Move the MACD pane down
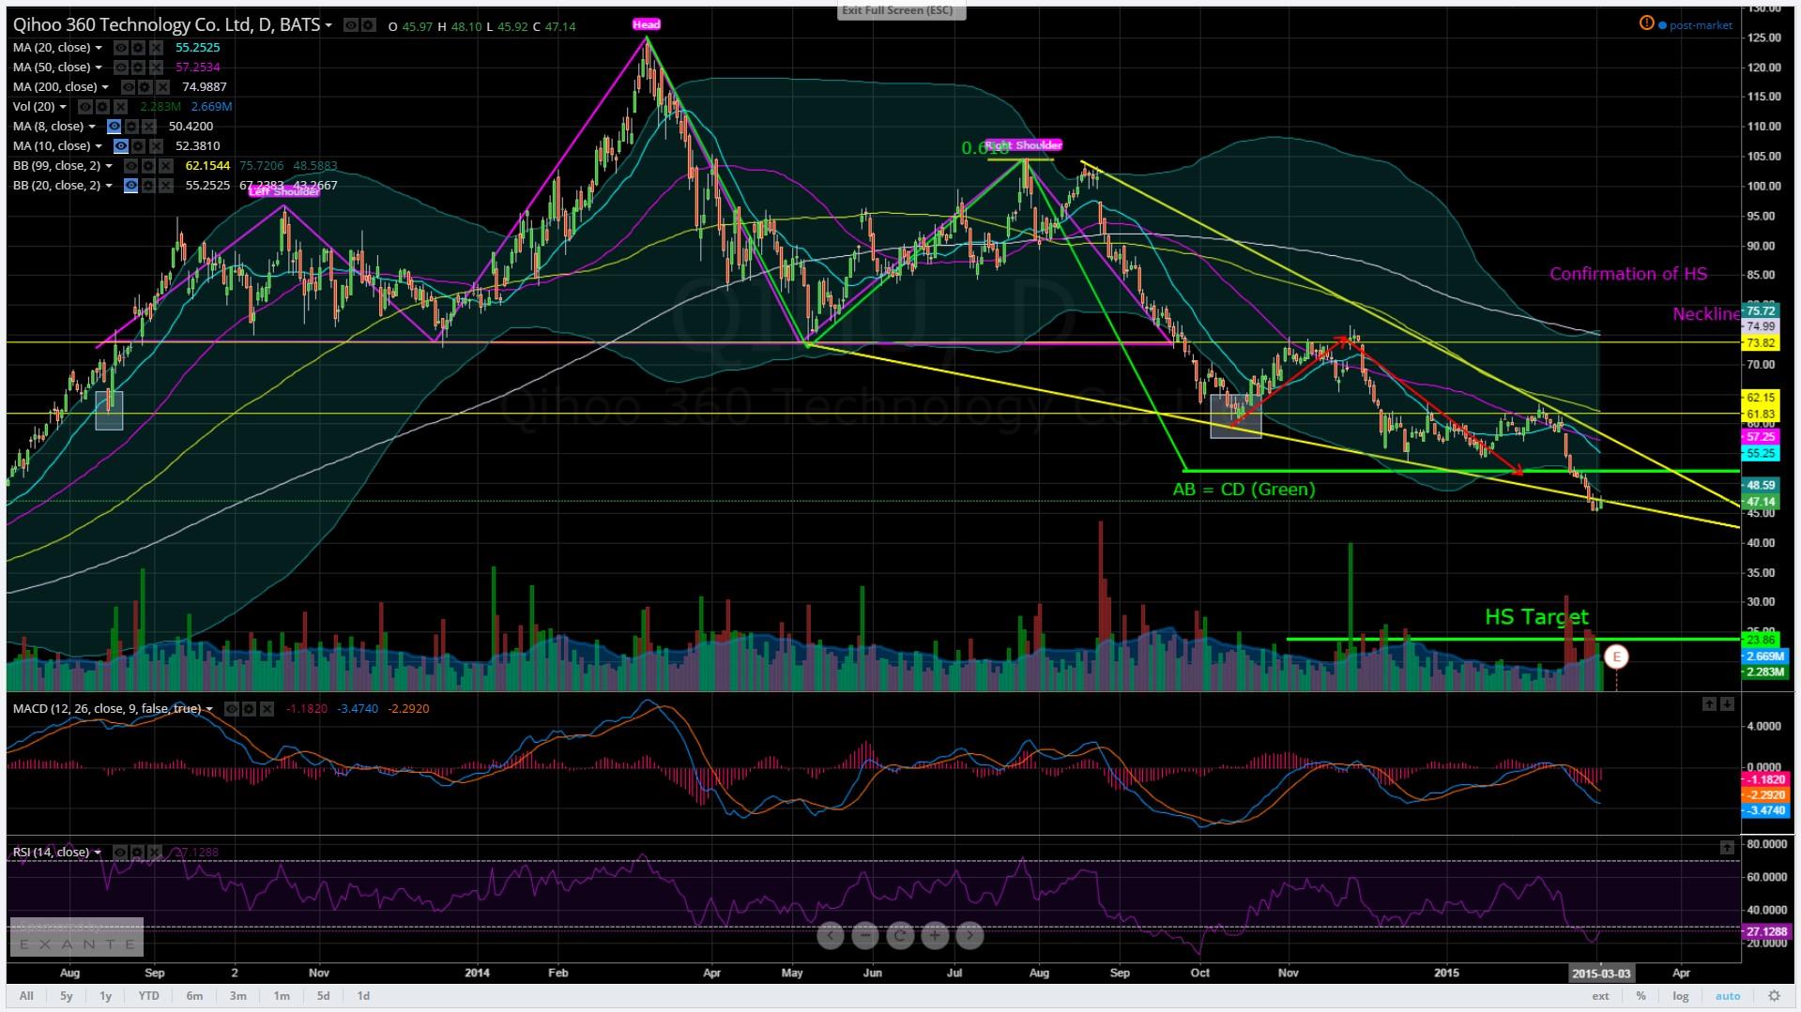 pyautogui.click(x=1727, y=703)
